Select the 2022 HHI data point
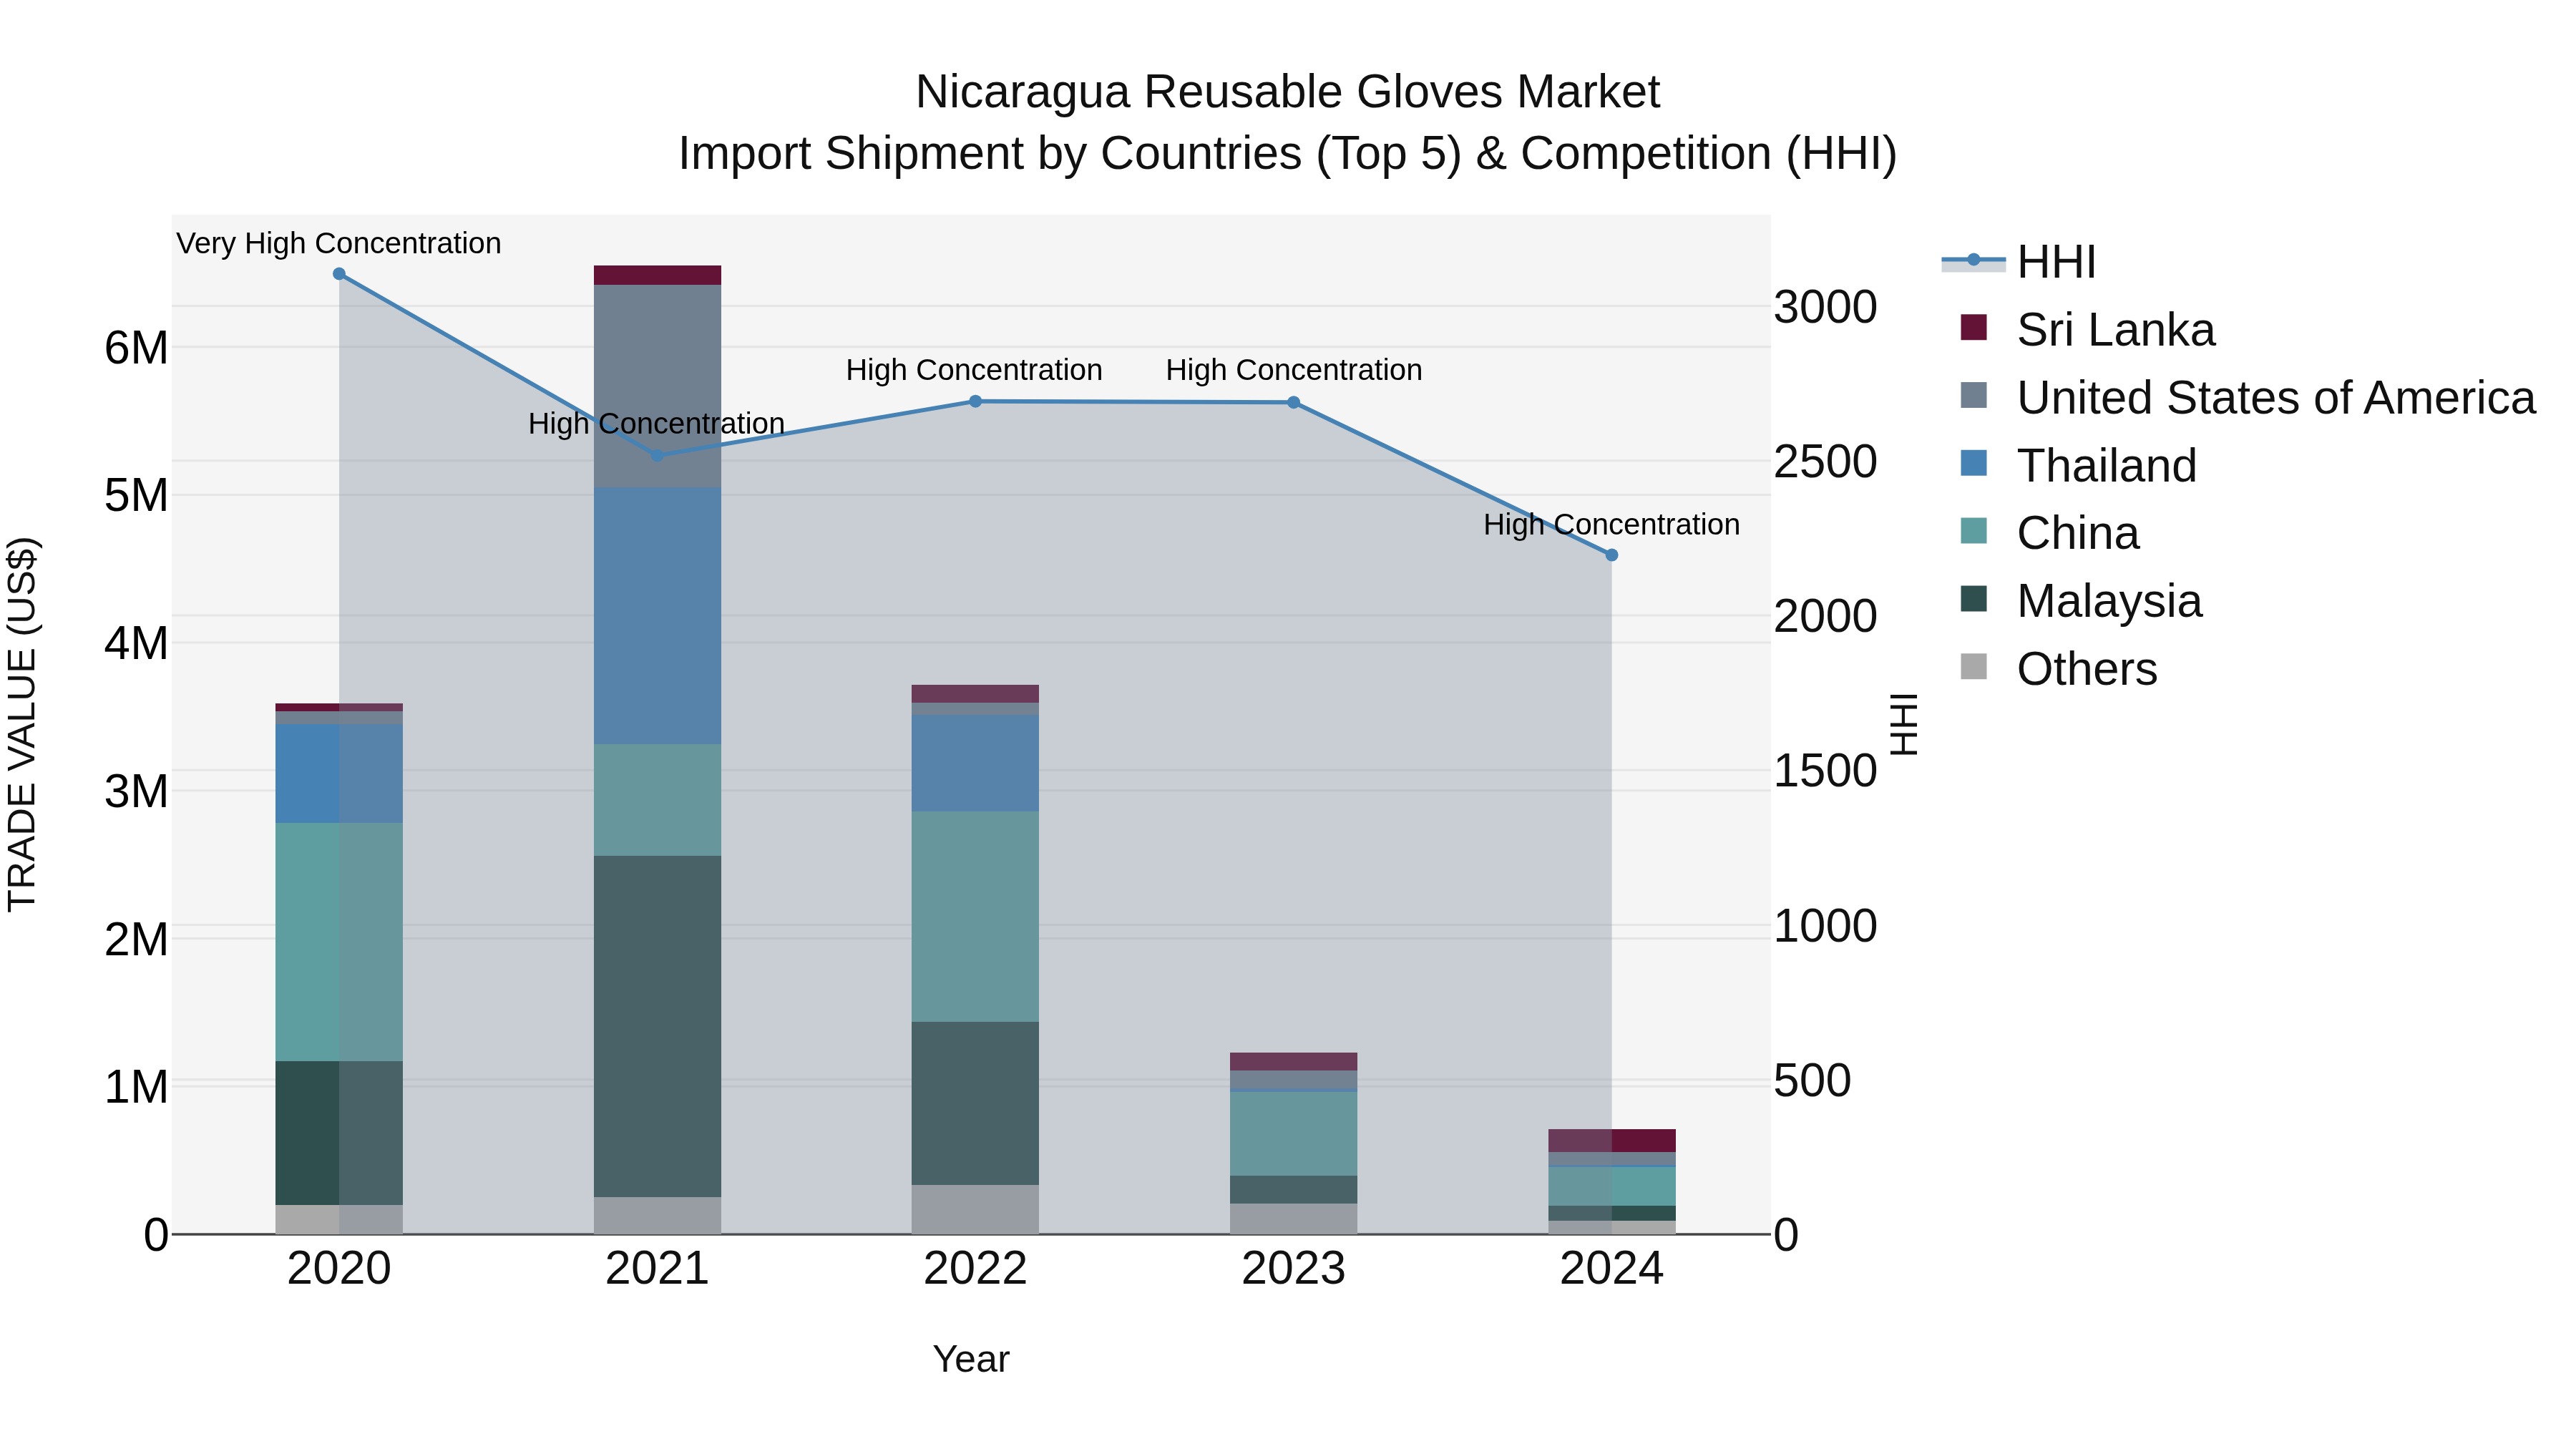Screen dimensions: 2576x1449 976,402
